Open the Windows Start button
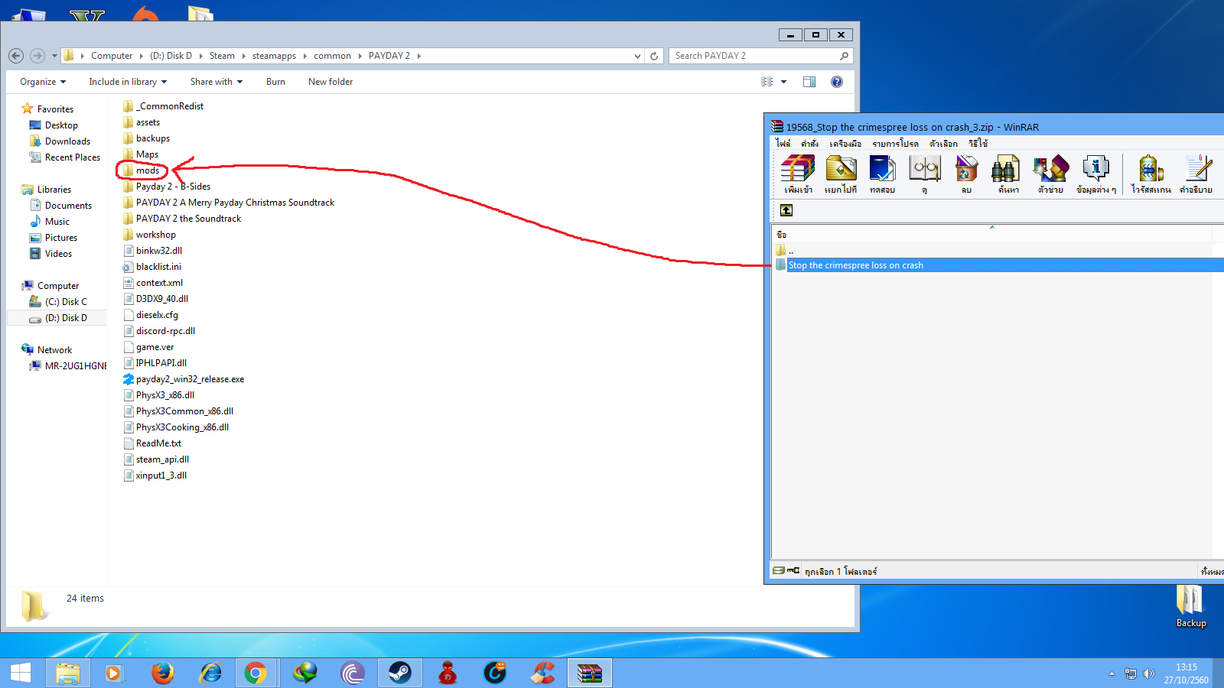 [x=21, y=673]
